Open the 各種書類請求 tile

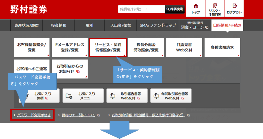pos(222,47)
